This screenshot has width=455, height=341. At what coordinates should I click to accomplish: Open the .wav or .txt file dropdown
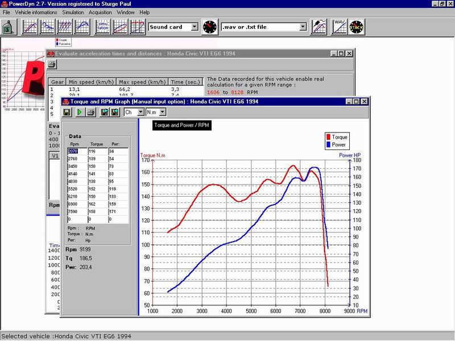pos(303,27)
